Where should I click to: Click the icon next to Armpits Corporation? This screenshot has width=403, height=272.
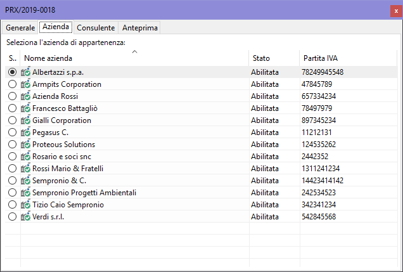point(26,84)
